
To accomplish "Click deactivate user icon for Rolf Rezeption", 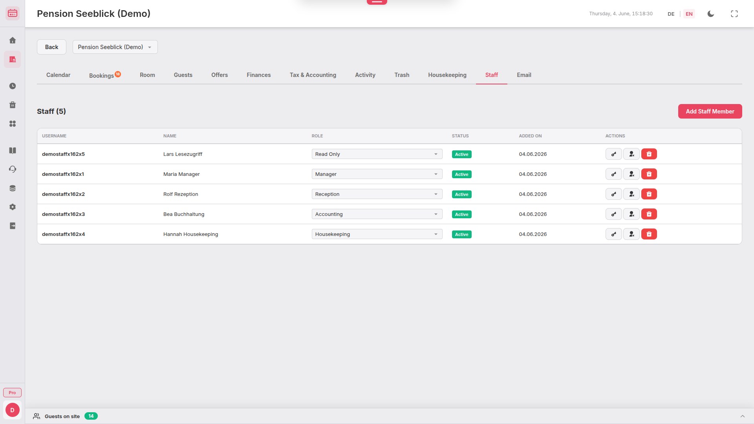I will click(x=631, y=194).
